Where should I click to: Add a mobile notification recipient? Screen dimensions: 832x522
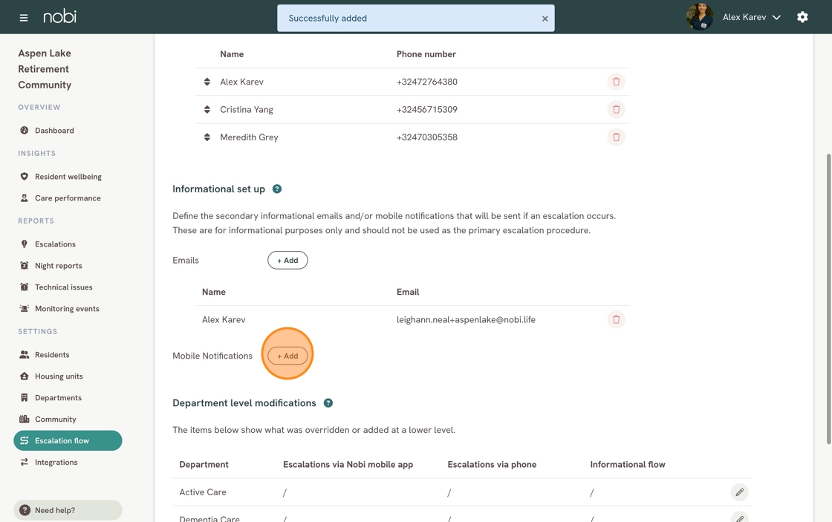287,356
